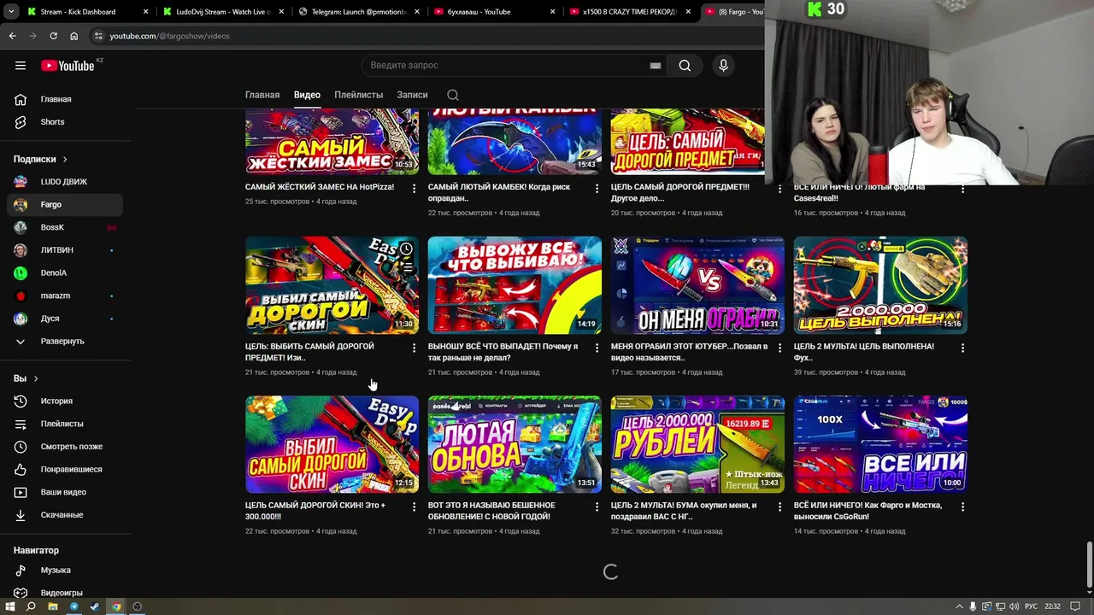Click the search query input field
The height and width of the screenshot is (615, 1094).
click(x=504, y=66)
